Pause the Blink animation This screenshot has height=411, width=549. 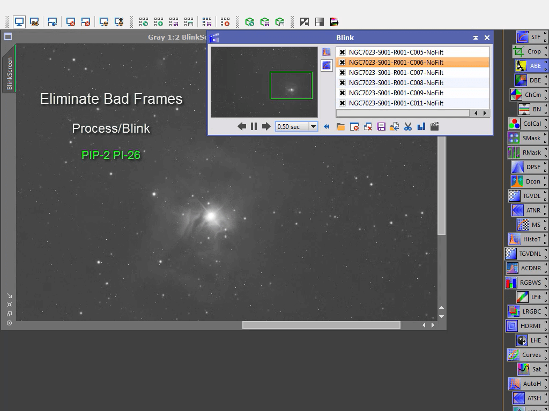click(x=254, y=127)
